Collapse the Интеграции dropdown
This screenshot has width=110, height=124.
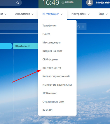53,14
